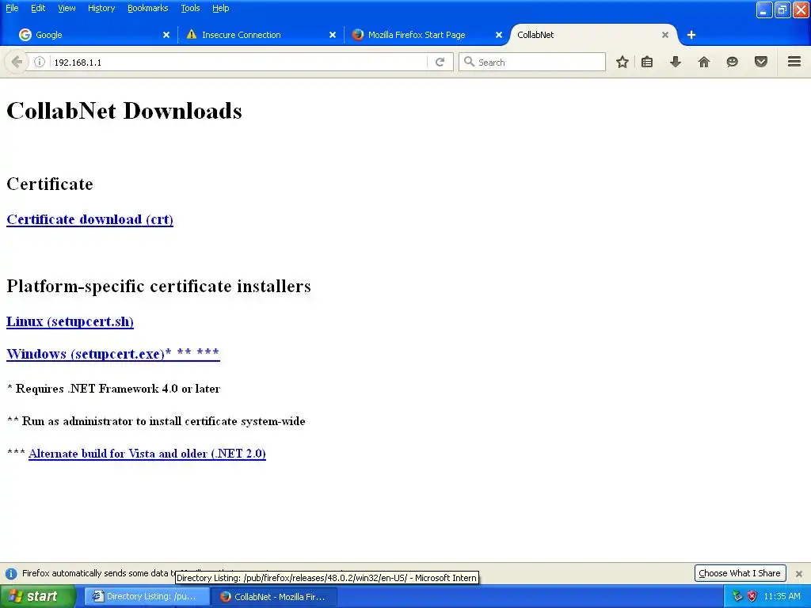Bookmark this page with the star icon
This screenshot has height=608, width=811.
pos(623,62)
